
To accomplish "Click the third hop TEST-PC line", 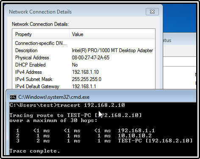I will (104, 141).
